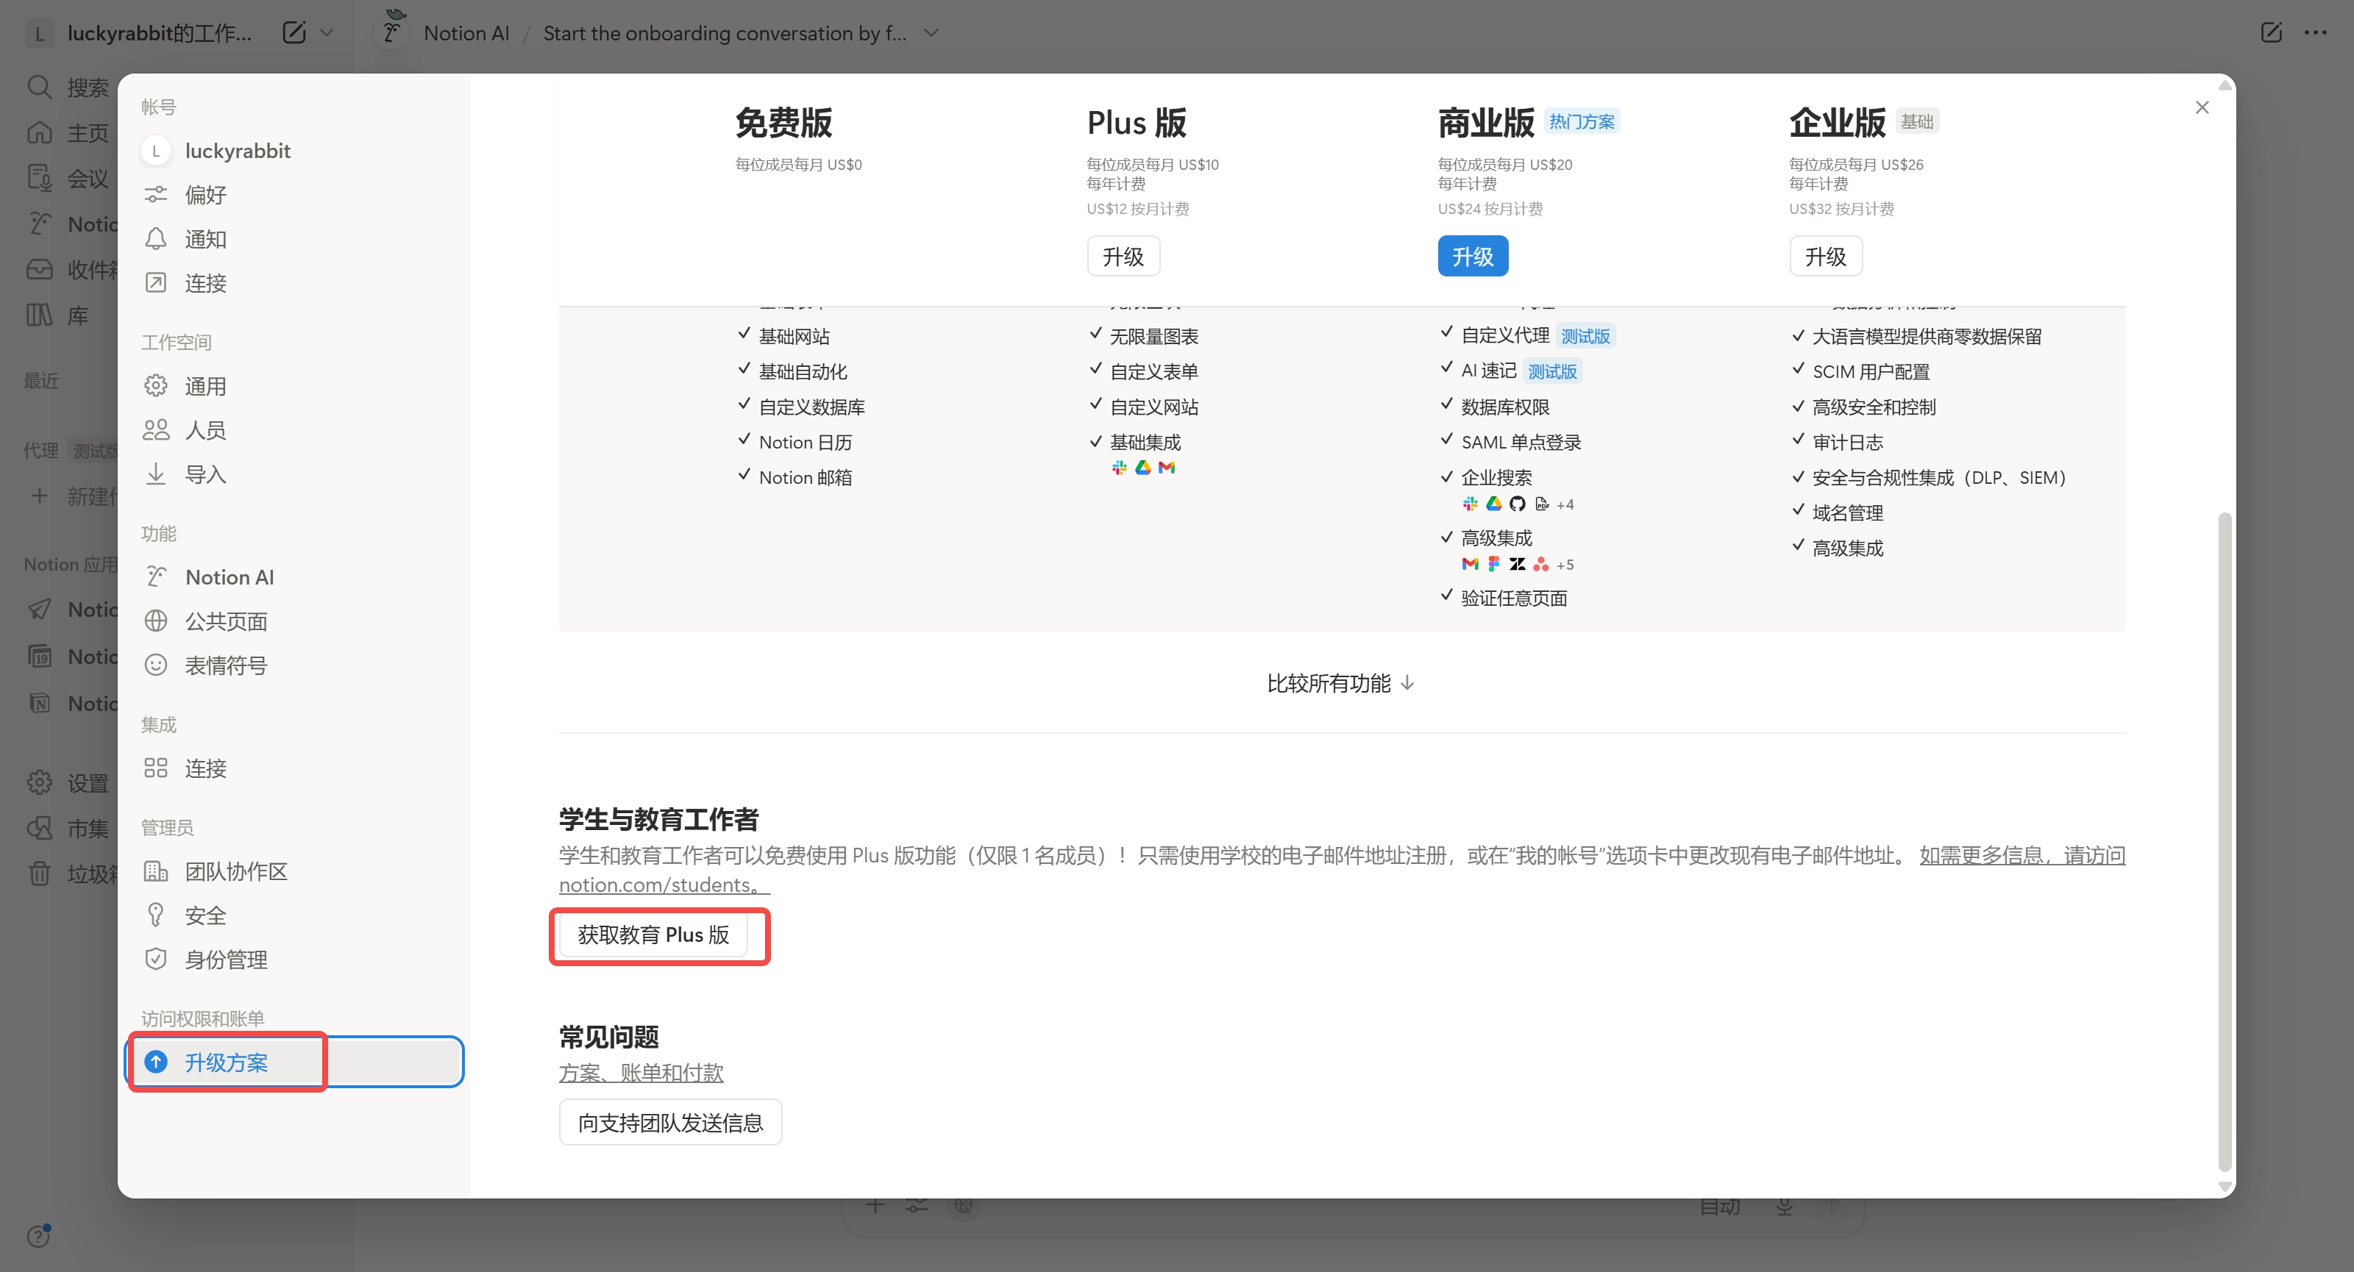This screenshot has width=2354, height=1272.
Task: Click the 团队协作区 building icon
Action: tap(156, 871)
